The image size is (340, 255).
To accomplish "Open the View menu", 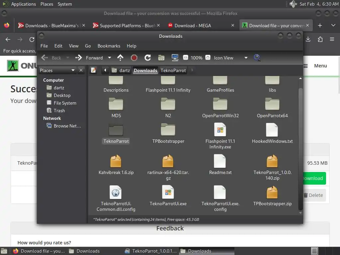I will (74, 46).
